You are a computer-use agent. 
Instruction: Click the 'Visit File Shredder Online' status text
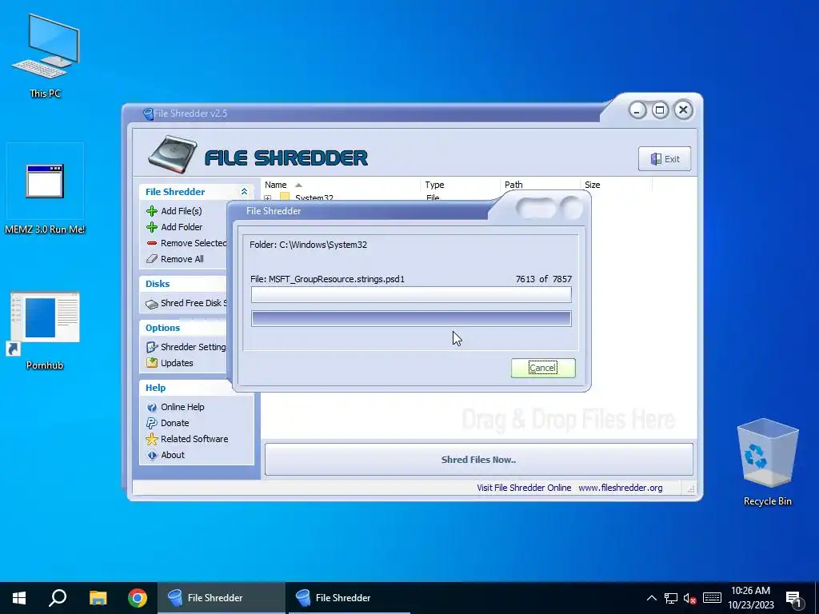click(x=524, y=488)
